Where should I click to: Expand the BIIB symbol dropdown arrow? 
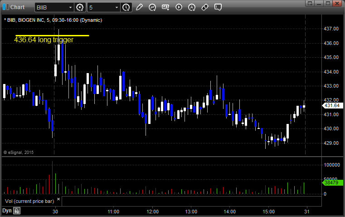coord(70,7)
